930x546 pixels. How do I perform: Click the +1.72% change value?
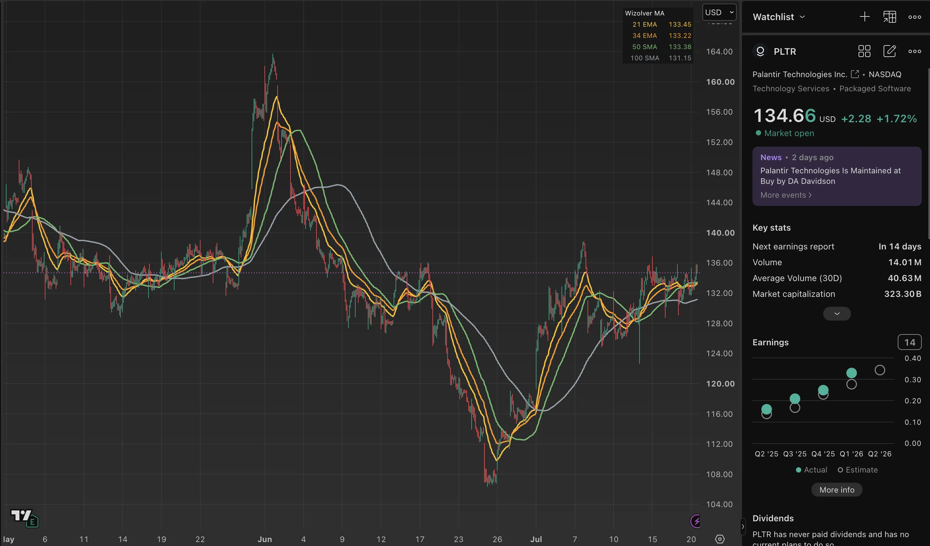896,119
